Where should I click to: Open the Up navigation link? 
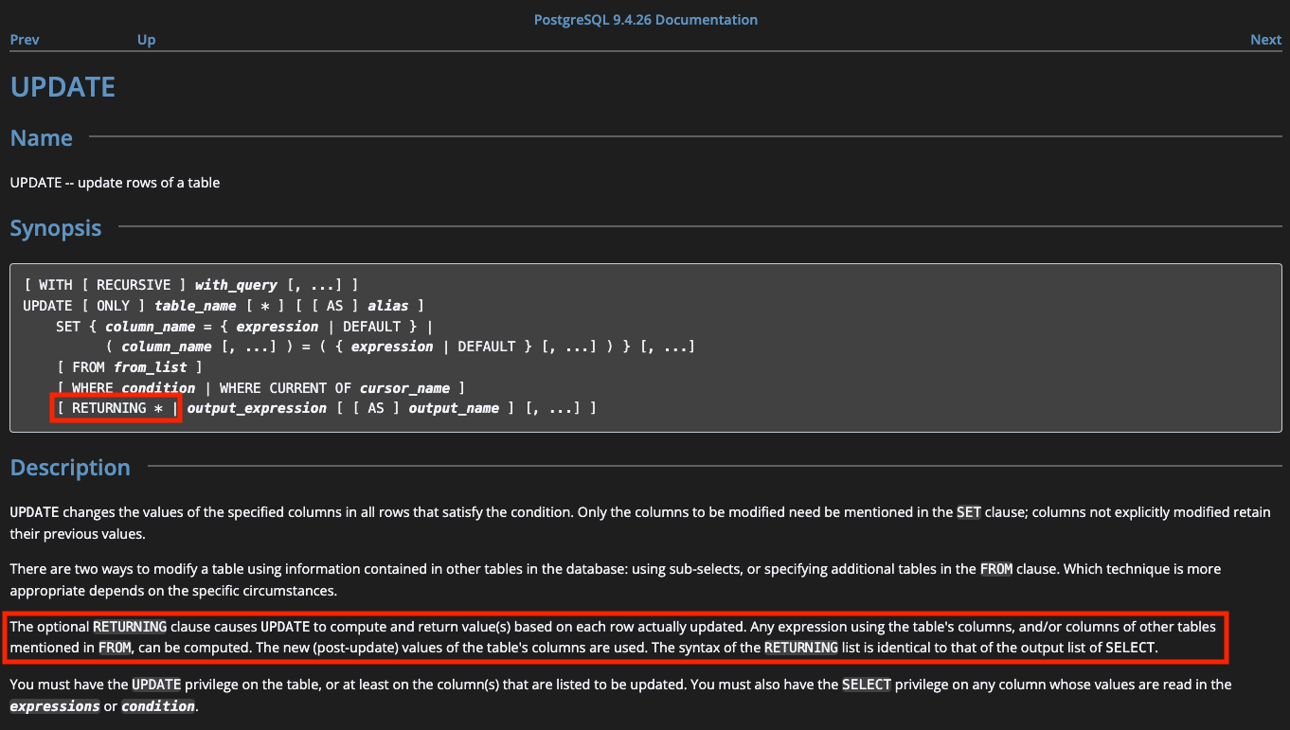tap(146, 40)
